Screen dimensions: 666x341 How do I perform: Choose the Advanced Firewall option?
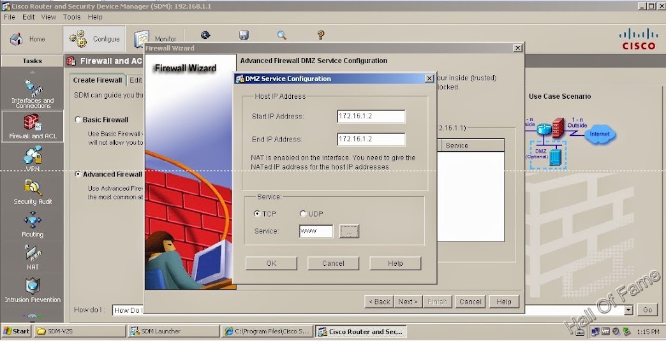78,174
